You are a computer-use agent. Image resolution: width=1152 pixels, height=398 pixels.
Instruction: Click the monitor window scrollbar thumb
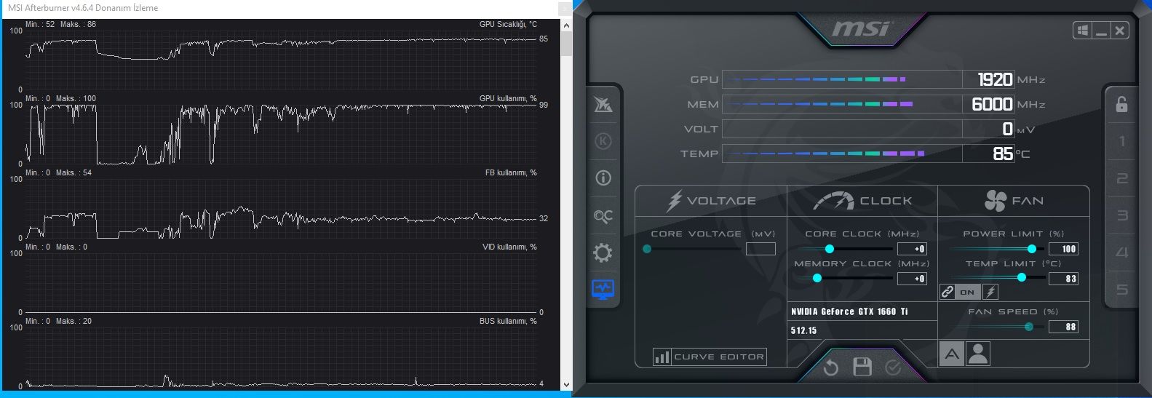(x=566, y=44)
